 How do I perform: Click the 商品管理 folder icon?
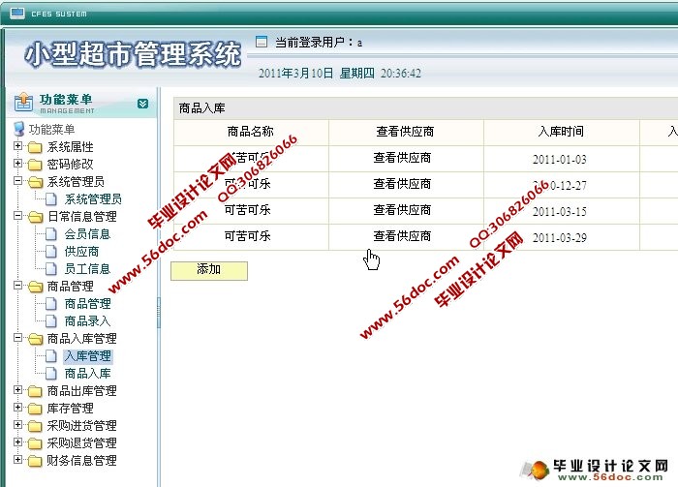(x=35, y=287)
